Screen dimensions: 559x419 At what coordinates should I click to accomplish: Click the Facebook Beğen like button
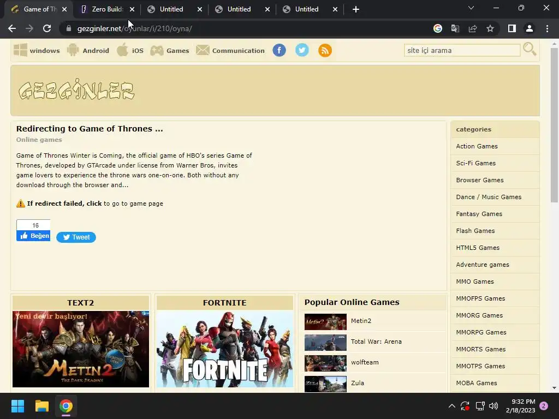[33, 236]
